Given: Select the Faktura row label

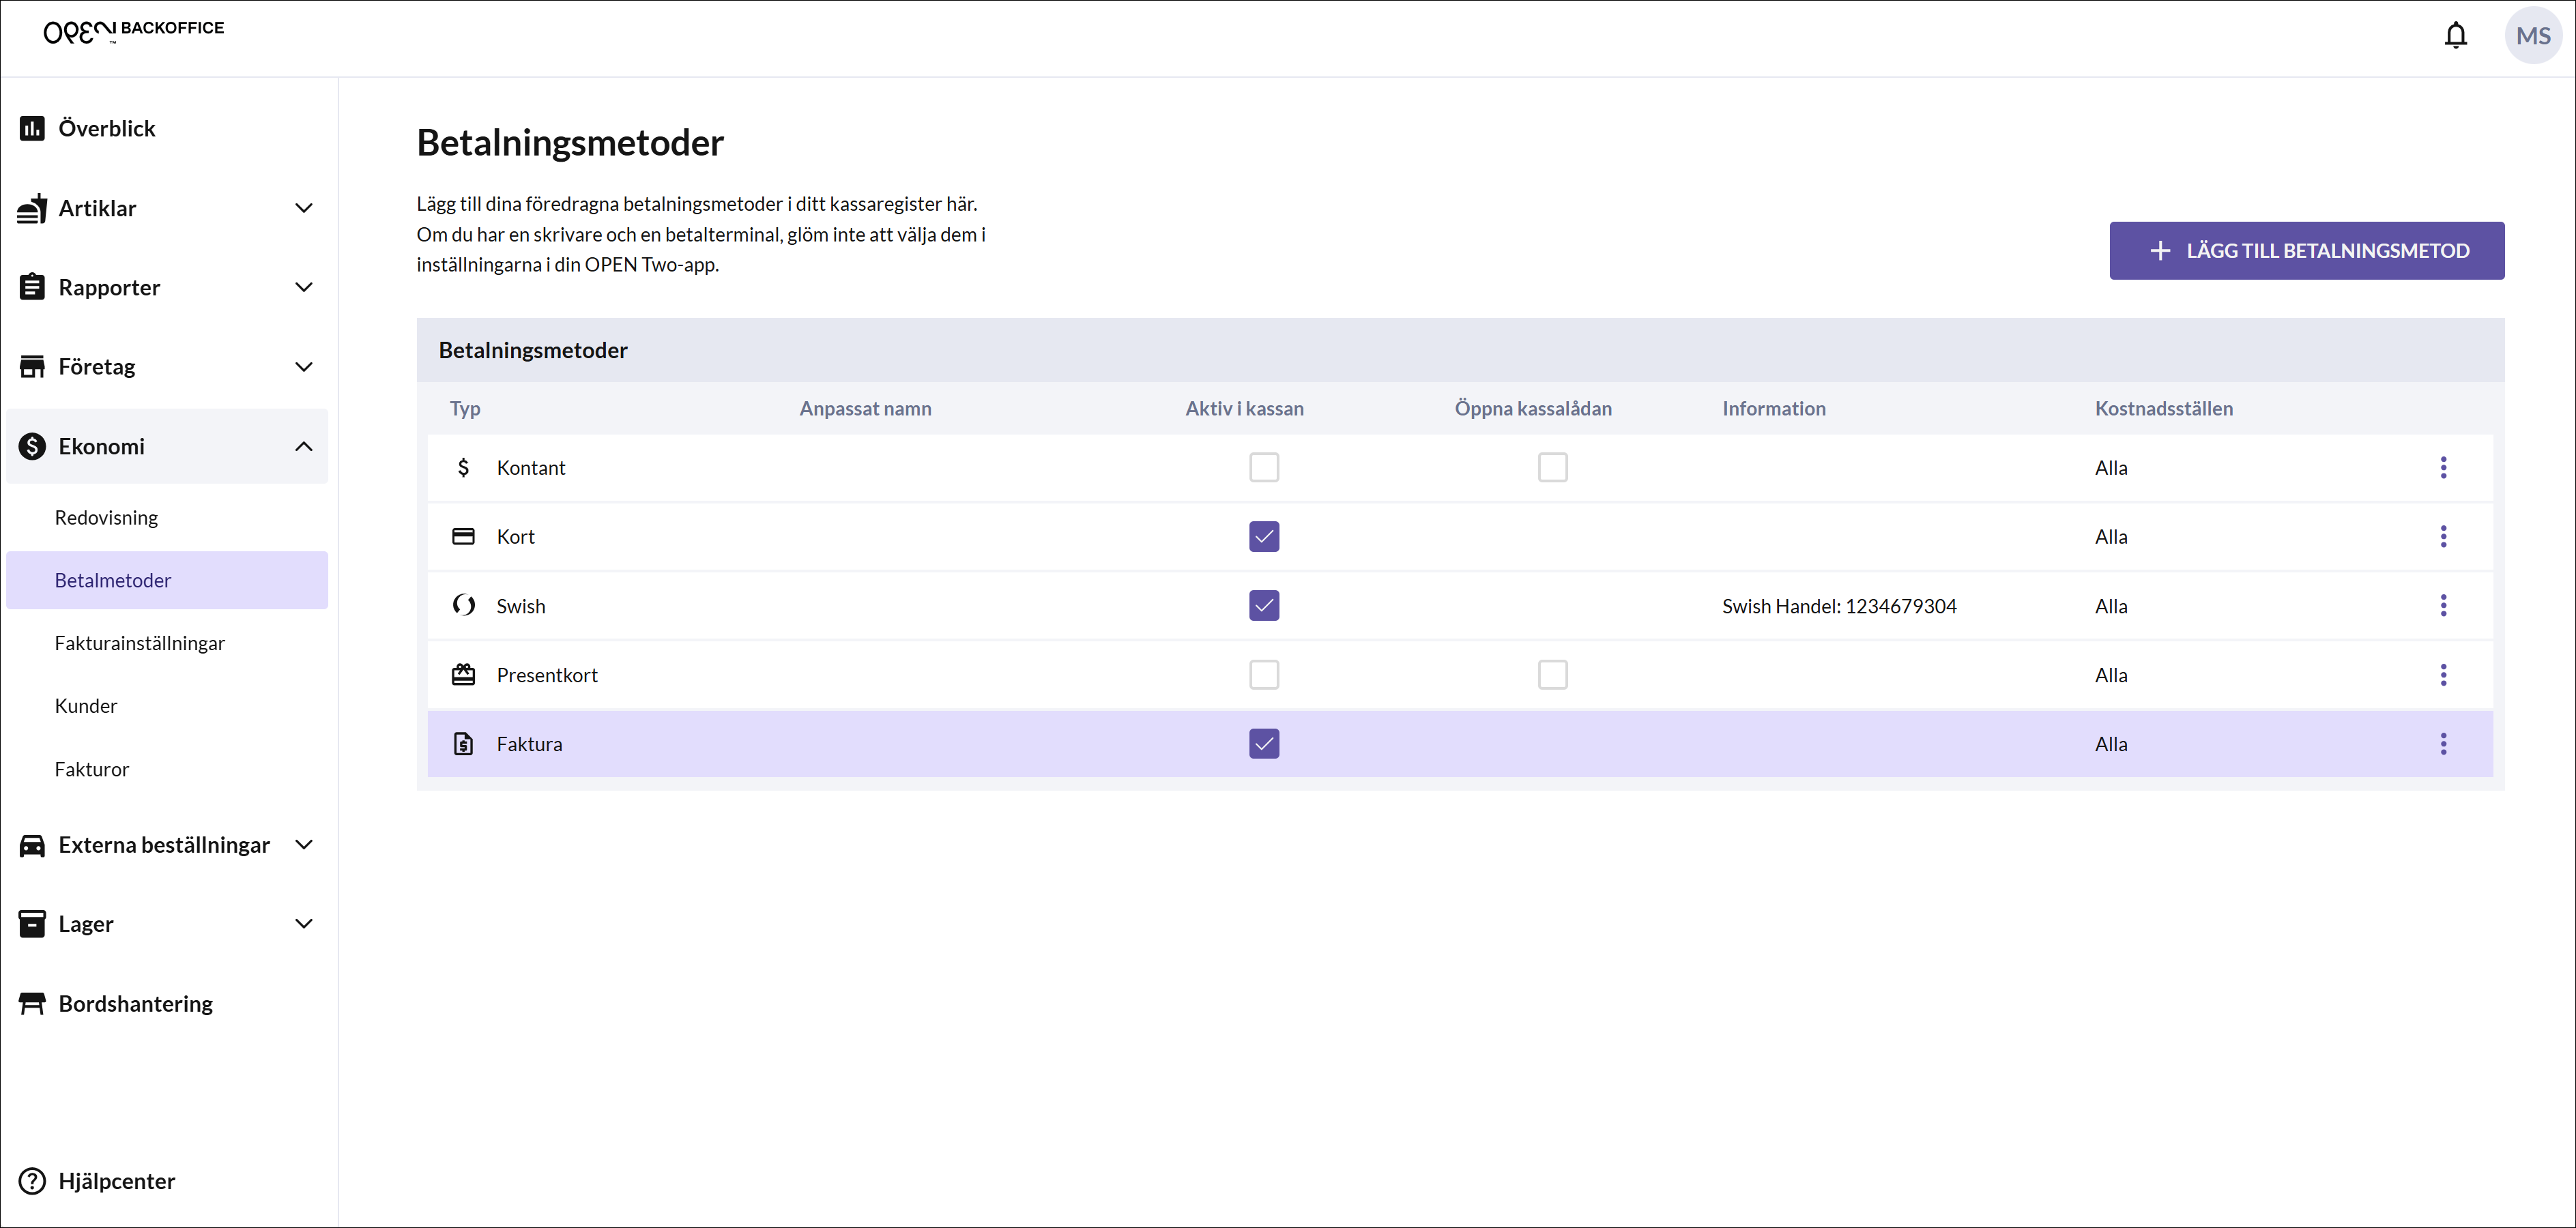Looking at the screenshot, I should (x=529, y=743).
